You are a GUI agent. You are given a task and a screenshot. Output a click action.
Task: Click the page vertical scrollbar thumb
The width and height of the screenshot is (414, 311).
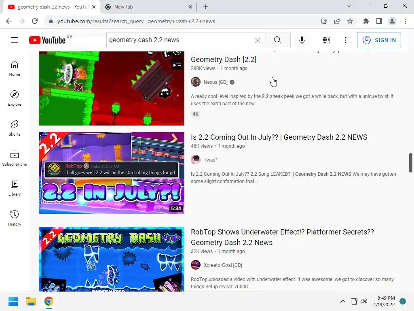click(411, 163)
